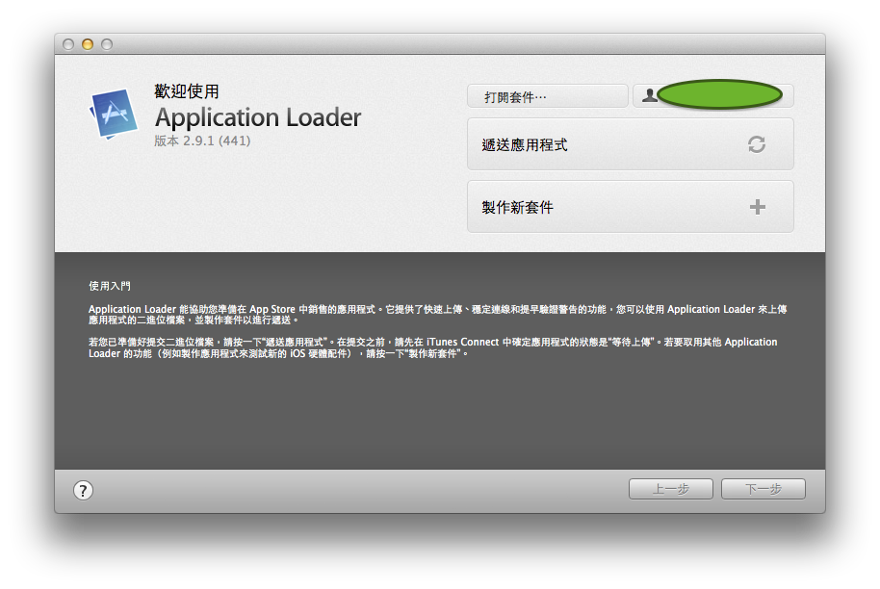Click the 歡迎使用 welcome text
880x589 pixels.
coord(187,91)
